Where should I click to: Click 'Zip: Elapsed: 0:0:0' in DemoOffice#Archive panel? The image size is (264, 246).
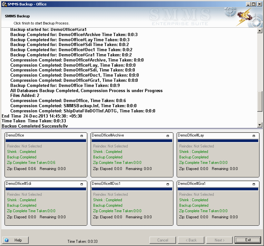point(107,169)
